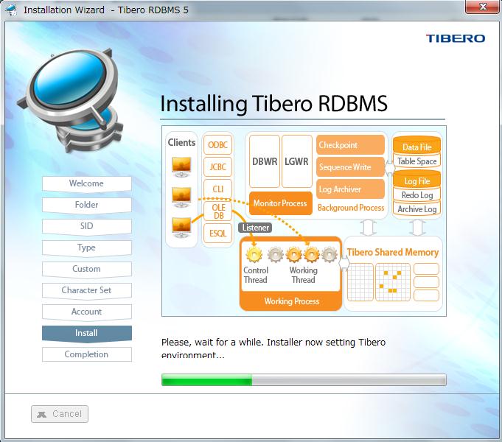Screen dimensions: 502x442
Task: Click the Cancel button
Action: pyautogui.click(x=60, y=414)
